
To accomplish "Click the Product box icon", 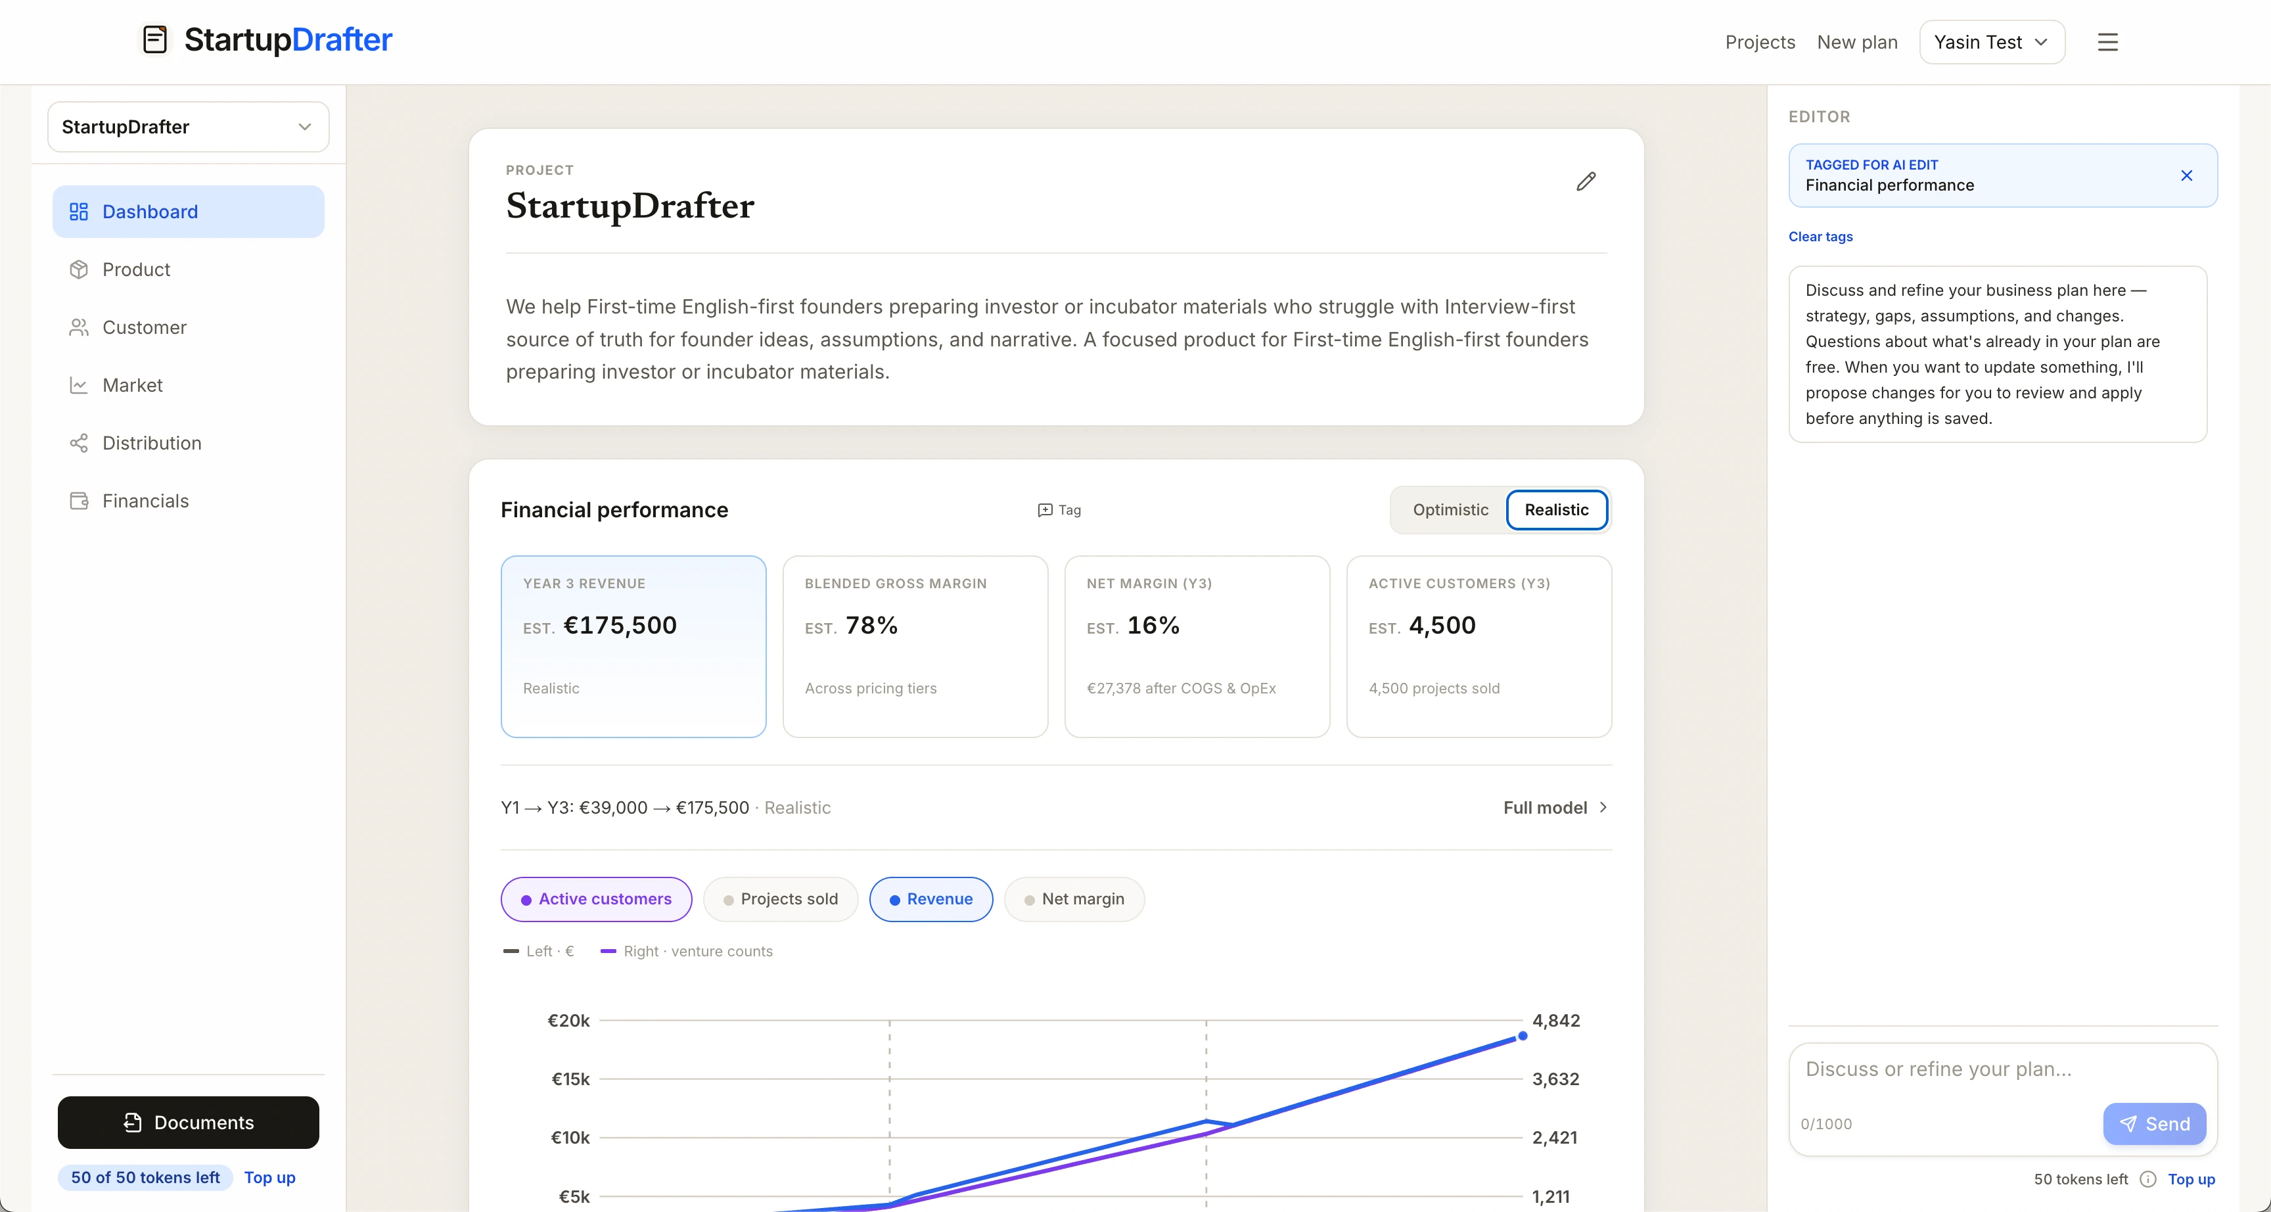I will point(78,270).
